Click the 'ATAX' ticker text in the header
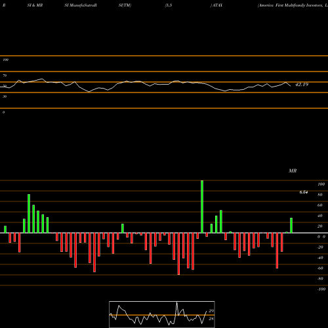 tap(216, 5)
